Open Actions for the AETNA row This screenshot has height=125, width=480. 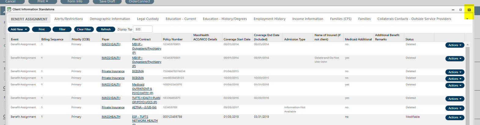click(x=455, y=108)
